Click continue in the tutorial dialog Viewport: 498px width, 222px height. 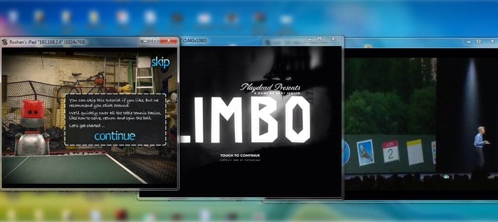(115, 136)
